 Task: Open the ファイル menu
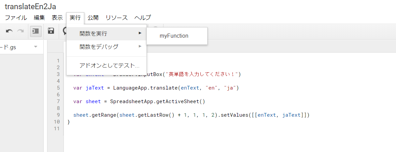pyautogui.click(x=16, y=18)
